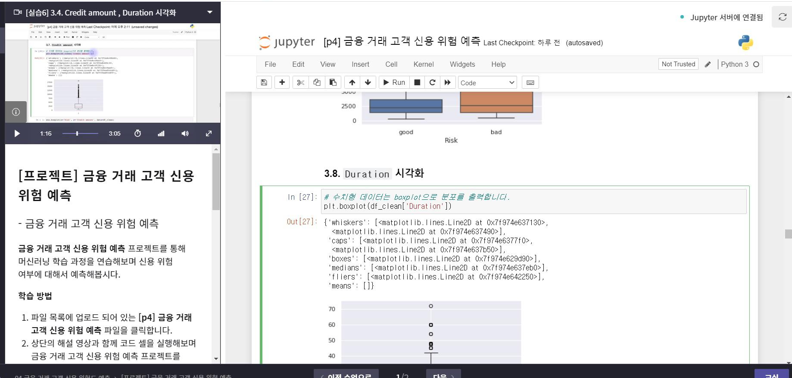The height and width of the screenshot is (378, 792).
Task: Open the command palette keyboard icon
Action: pyautogui.click(x=530, y=82)
